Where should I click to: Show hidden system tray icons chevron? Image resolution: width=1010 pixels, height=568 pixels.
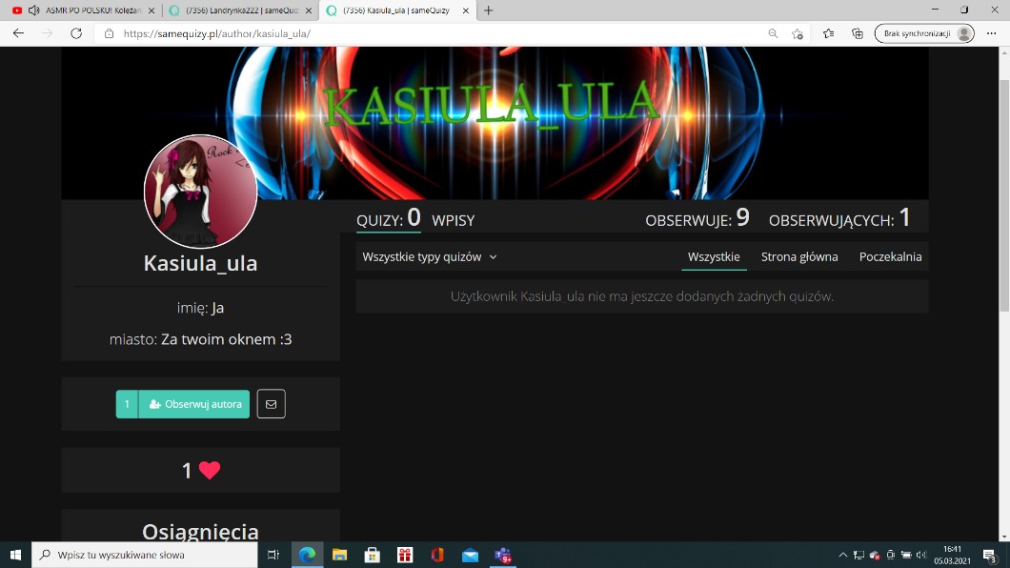tap(842, 555)
